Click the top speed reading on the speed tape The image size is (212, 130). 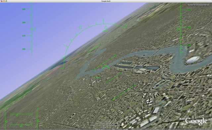[x=24, y=9]
